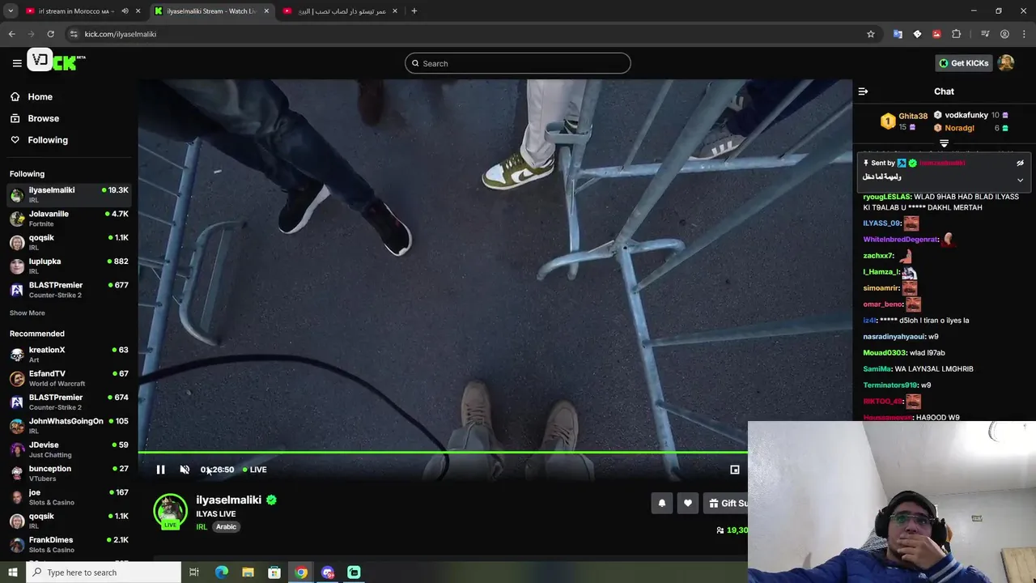Bookmark this page star icon
The height and width of the screenshot is (583, 1036).
[x=871, y=34]
